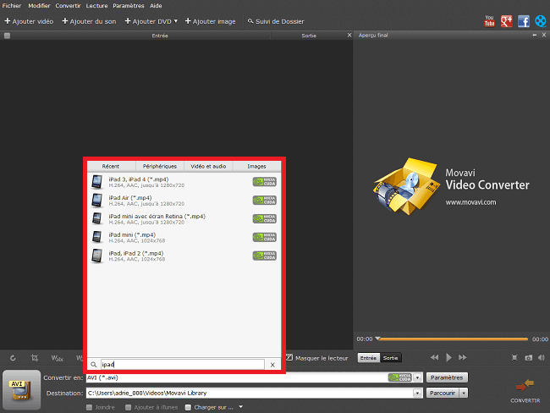Image resolution: width=550 pixels, height=413 pixels.
Task: Select the iPad Air (*.mp4) preset
Action: tap(184, 201)
